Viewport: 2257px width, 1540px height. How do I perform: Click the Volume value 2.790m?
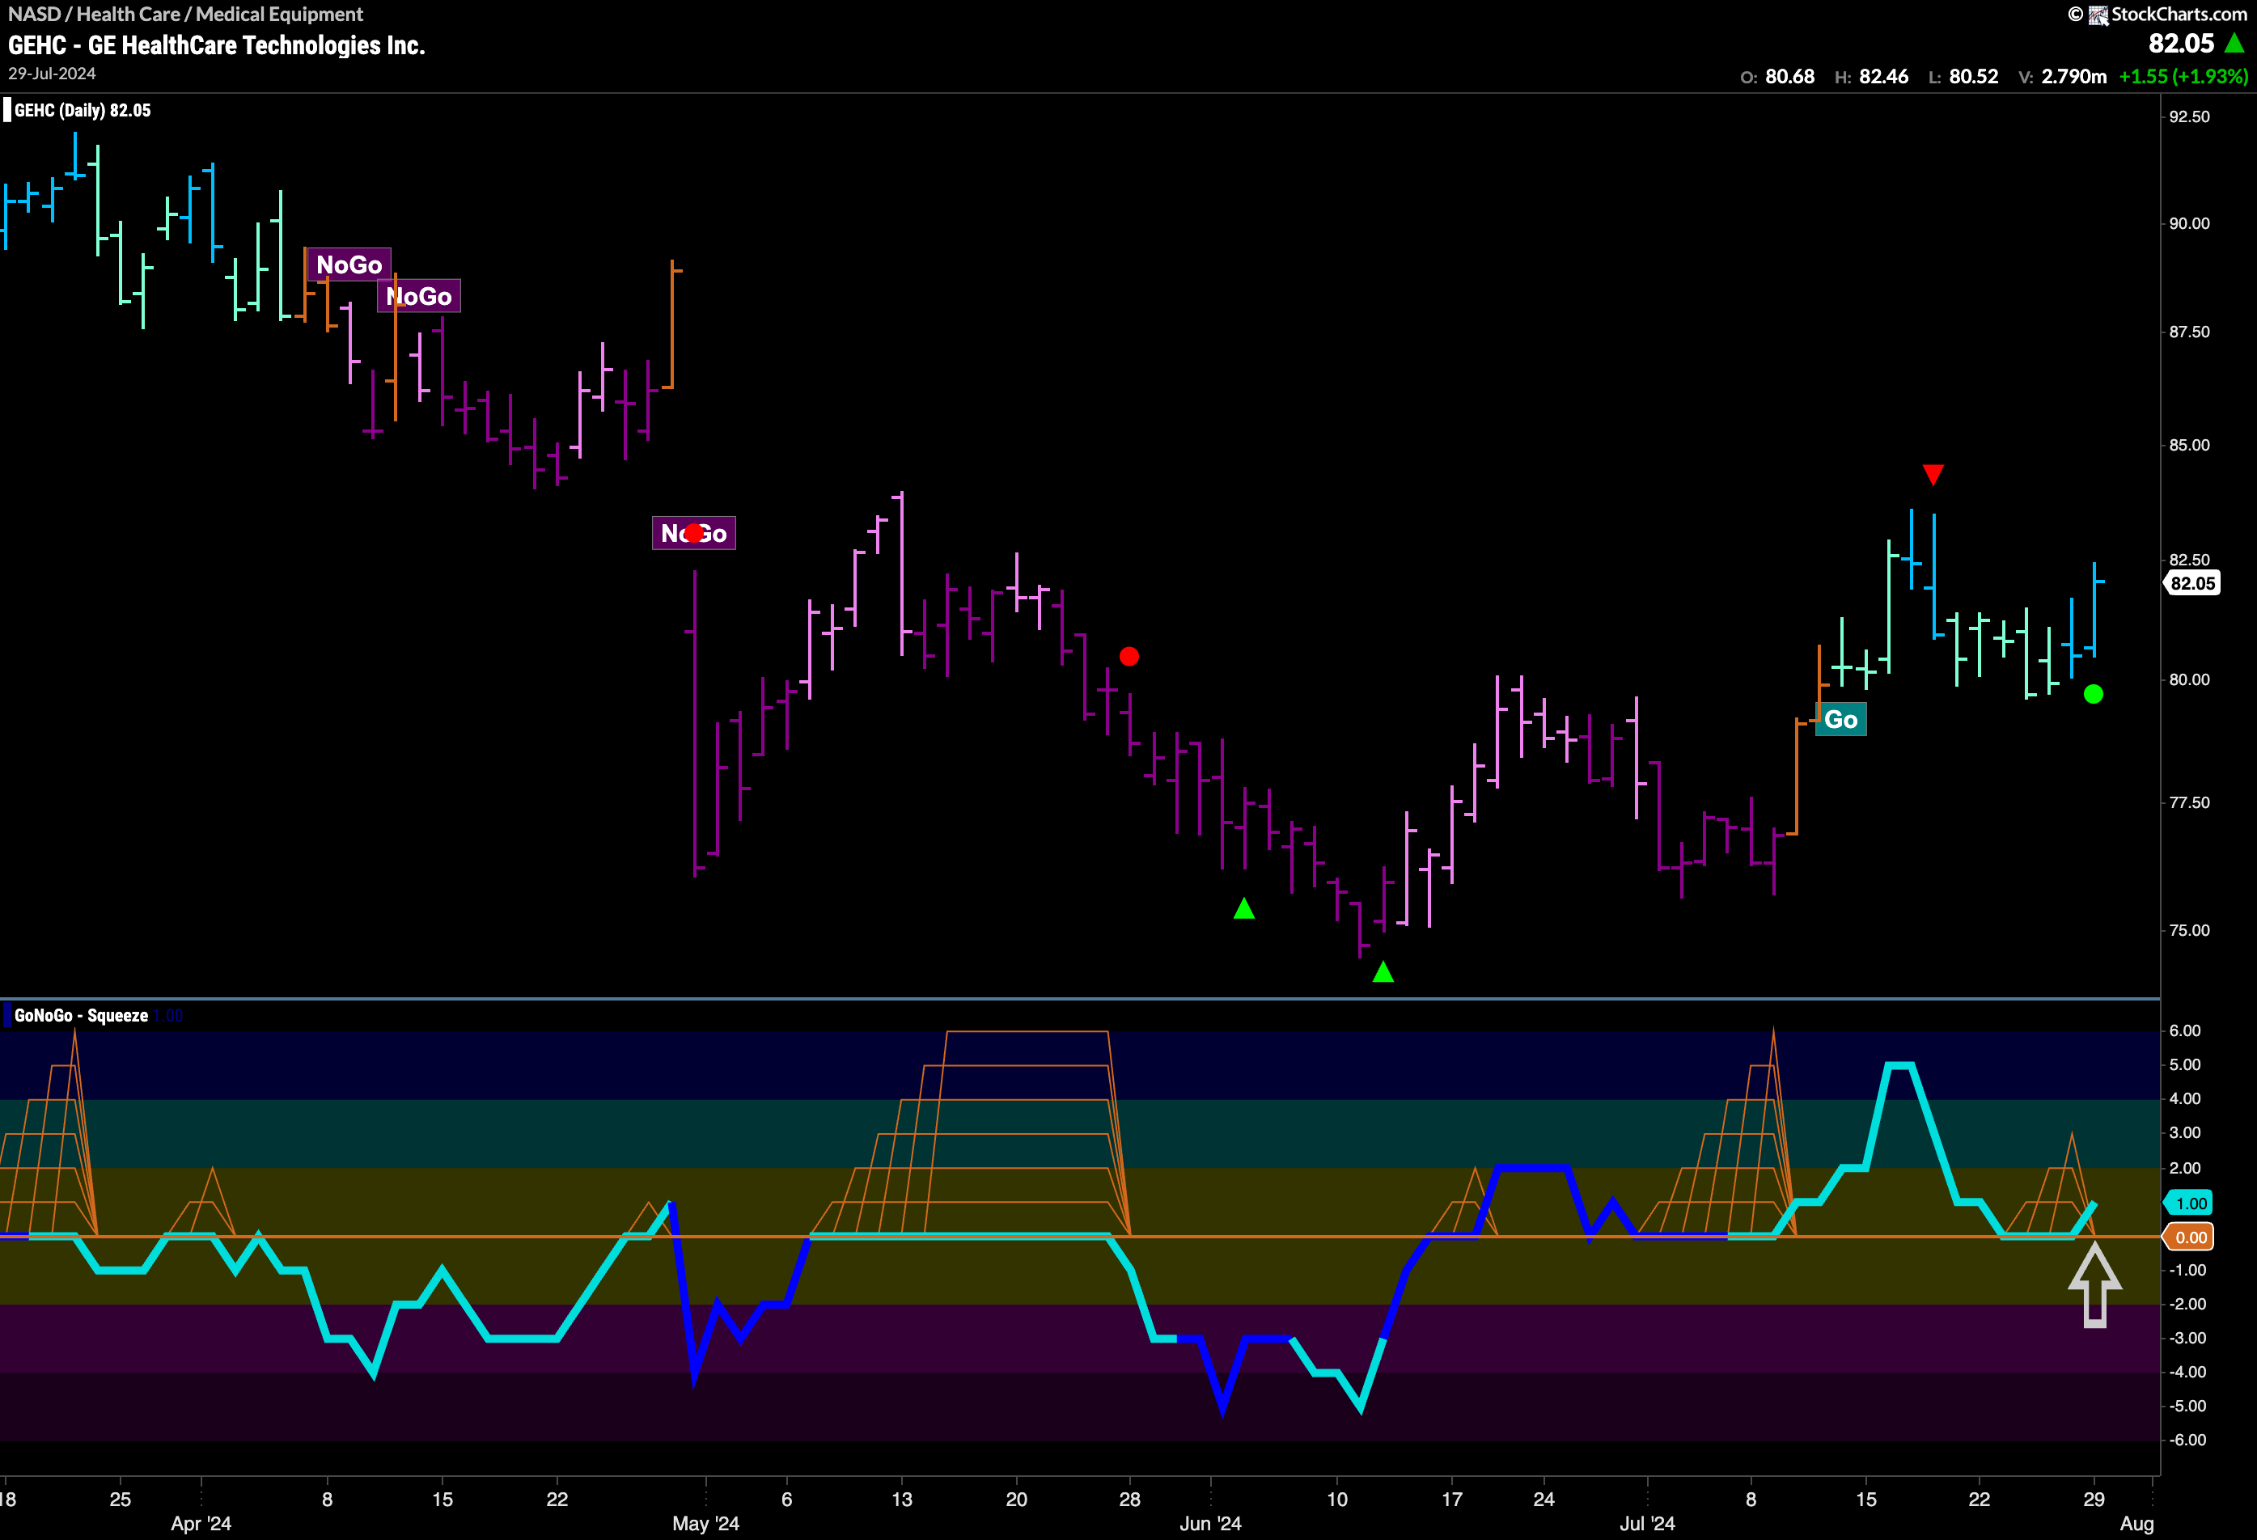pos(2073,76)
